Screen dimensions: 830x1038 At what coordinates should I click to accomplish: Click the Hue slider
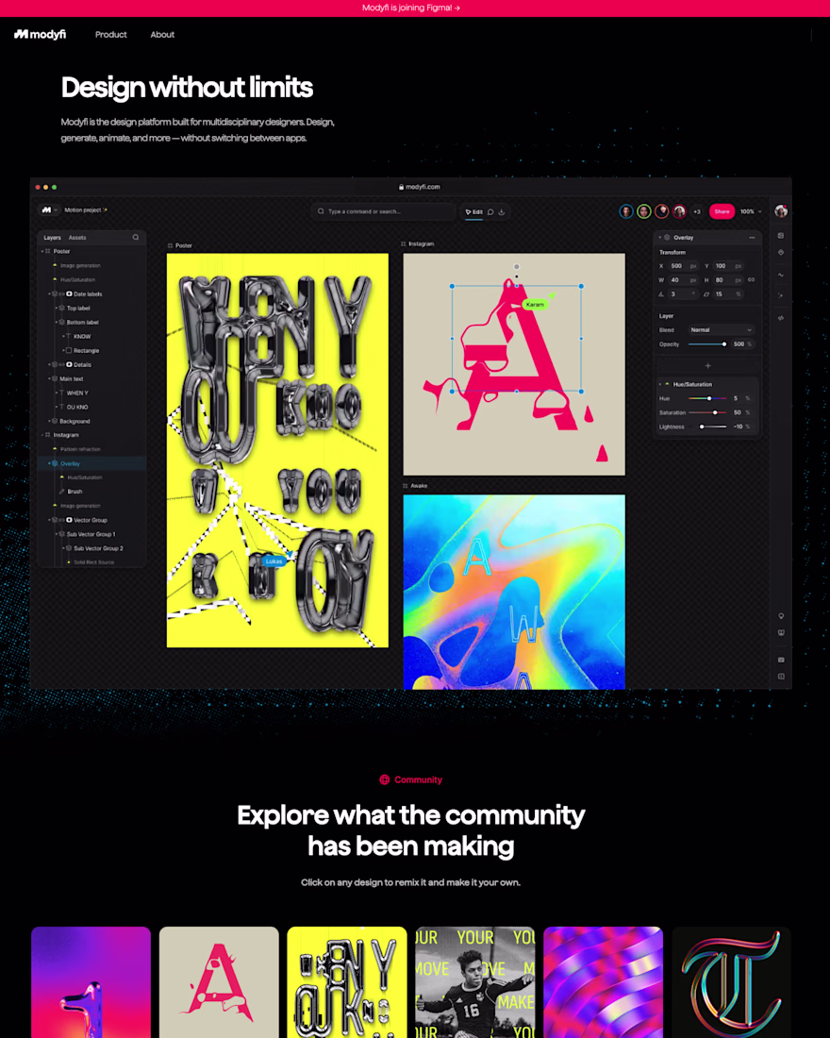[707, 398]
